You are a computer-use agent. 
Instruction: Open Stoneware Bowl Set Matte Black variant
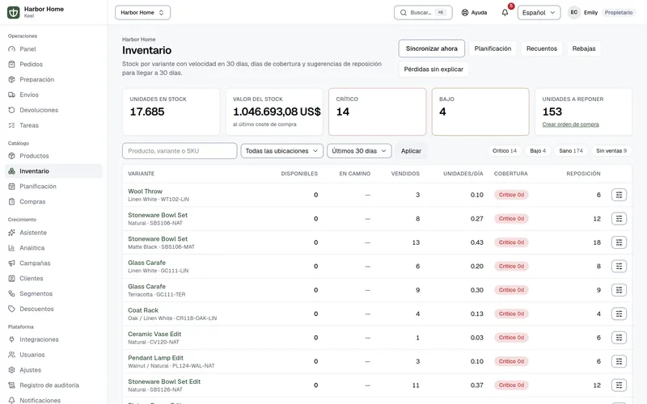coord(158,239)
